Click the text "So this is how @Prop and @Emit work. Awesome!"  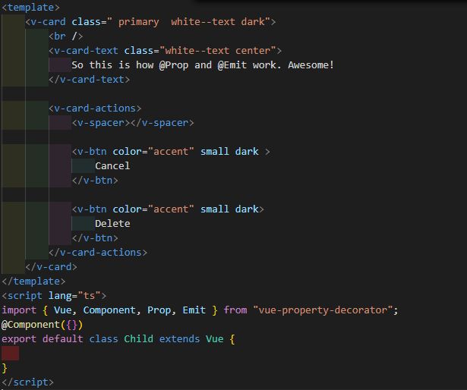[203, 65]
